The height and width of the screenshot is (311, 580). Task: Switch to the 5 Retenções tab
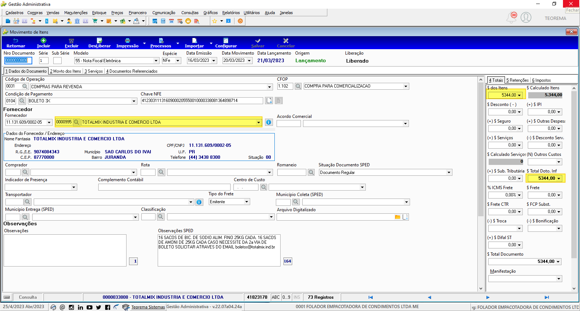click(x=518, y=80)
